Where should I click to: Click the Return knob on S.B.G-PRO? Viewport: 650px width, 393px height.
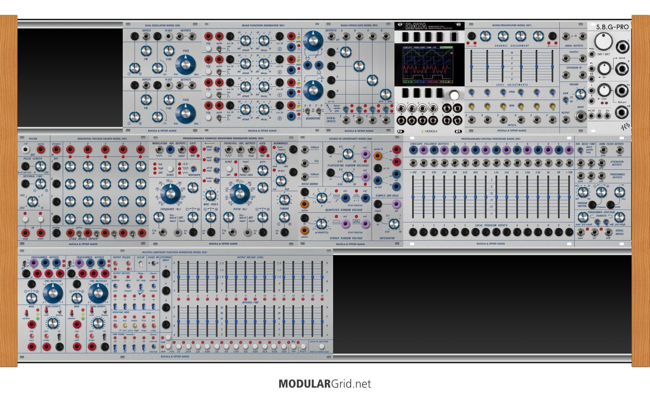coord(604,91)
